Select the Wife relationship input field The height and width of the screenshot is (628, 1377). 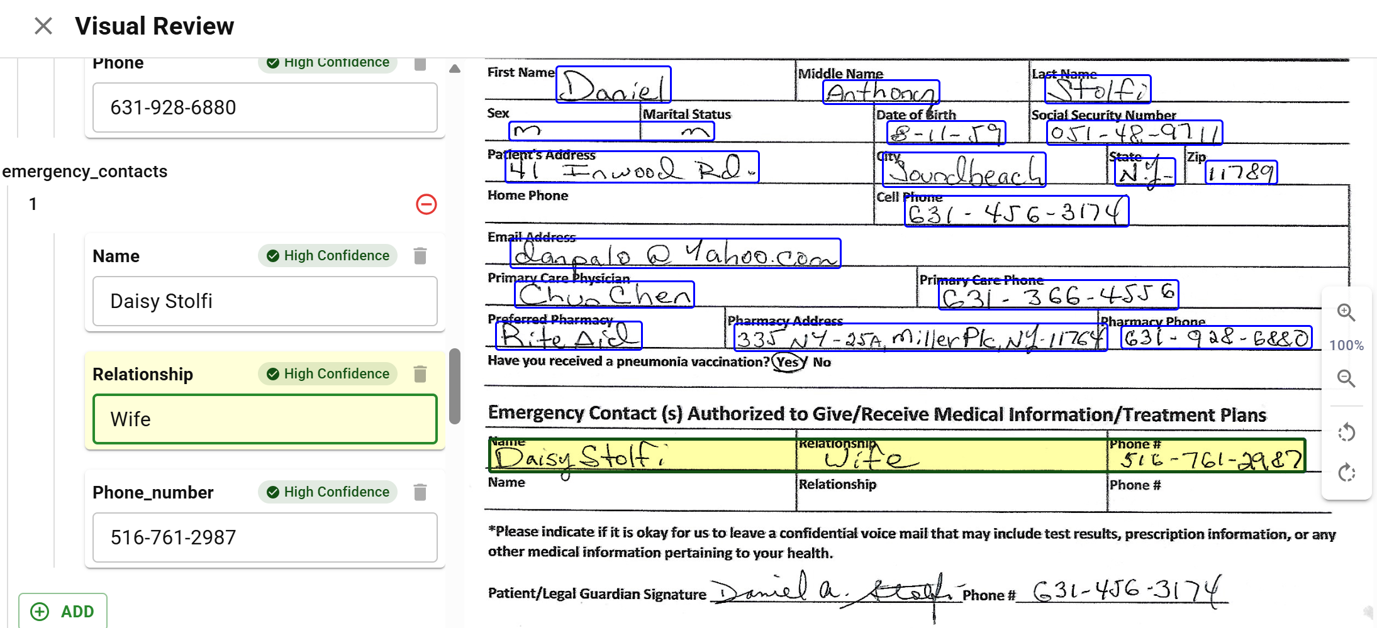point(264,419)
